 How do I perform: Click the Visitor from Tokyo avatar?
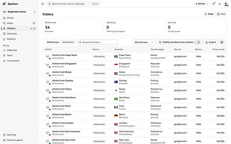(47, 90)
